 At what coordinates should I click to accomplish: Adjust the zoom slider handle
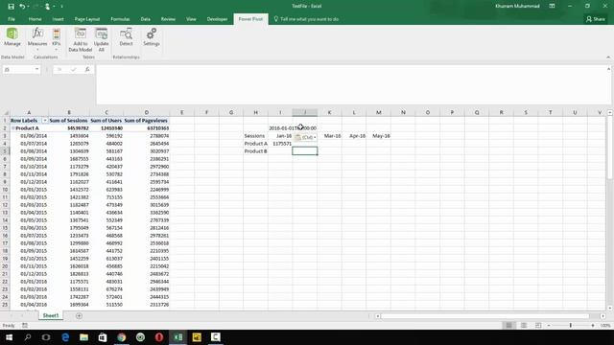tap(571, 326)
